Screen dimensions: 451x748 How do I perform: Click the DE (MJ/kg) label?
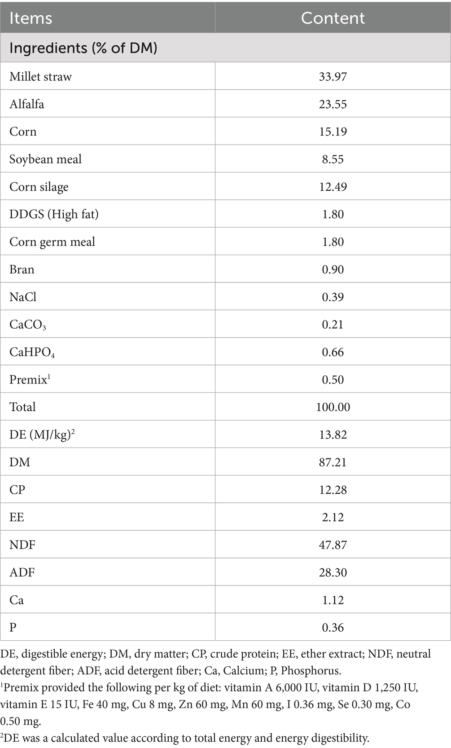42,435
